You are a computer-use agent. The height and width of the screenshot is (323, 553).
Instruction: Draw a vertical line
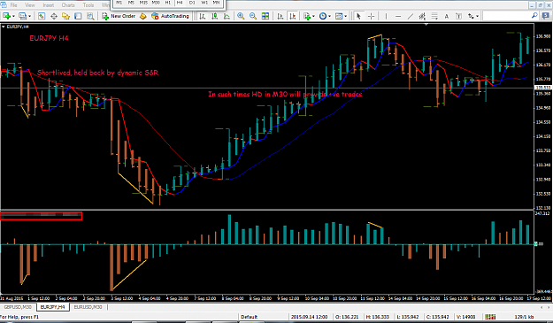[386, 16]
